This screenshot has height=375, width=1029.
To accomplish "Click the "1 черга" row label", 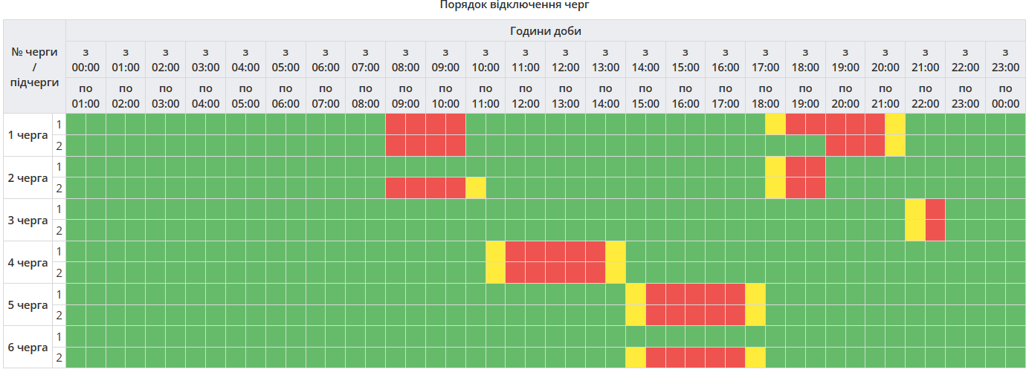I will coord(28,135).
